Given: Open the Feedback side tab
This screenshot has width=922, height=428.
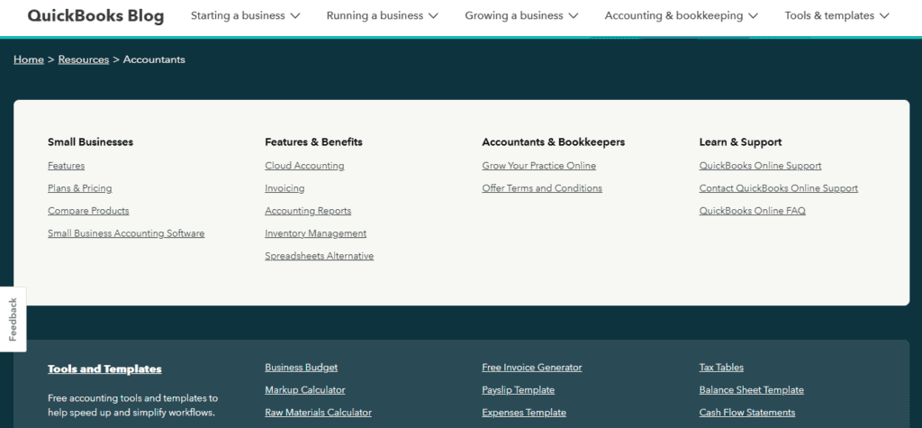Looking at the screenshot, I should click(x=13, y=319).
